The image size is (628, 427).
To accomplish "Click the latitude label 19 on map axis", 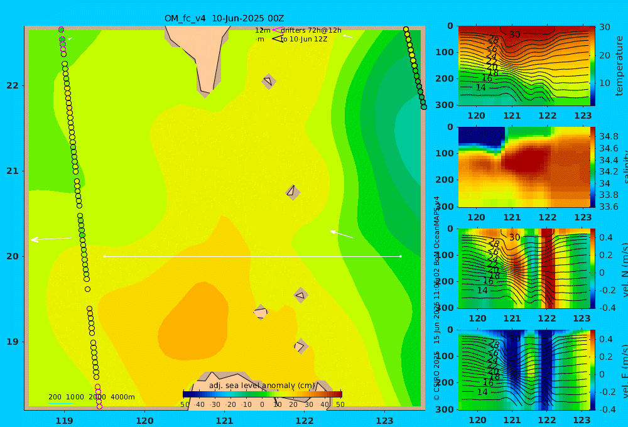I will pos(13,342).
